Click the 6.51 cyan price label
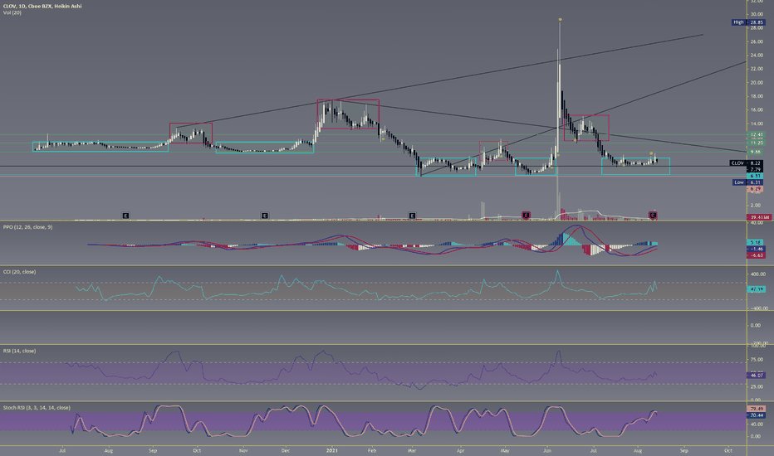Image resolution: width=774 pixels, height=456 pixels. coord(755,176)
